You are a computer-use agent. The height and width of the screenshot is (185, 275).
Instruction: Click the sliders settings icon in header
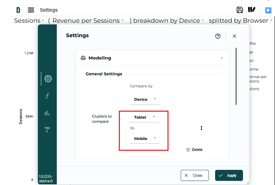31,10
